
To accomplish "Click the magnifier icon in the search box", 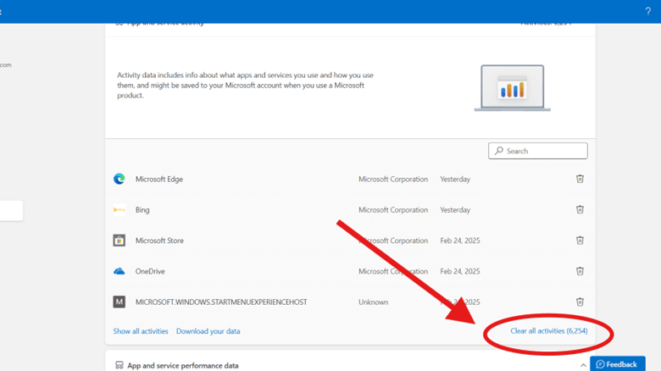I will (x=498, y=151).
